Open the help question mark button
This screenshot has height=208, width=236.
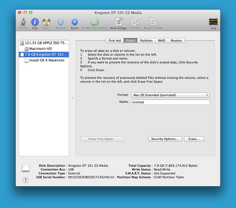25,180
